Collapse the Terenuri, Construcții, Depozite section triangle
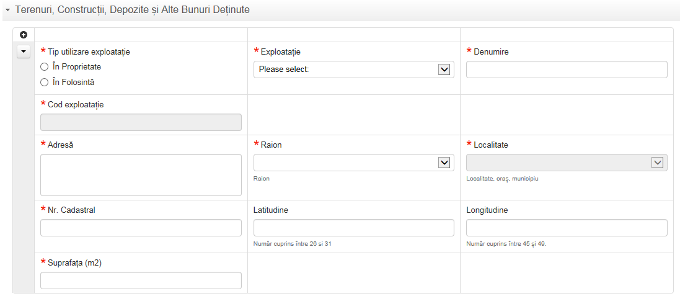Image resolution: width=680 pixels, height=296 pixels. point(7,11)
